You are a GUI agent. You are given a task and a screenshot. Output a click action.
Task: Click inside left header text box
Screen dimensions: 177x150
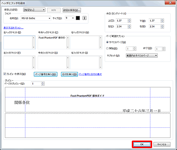click(x=18, y=42)
